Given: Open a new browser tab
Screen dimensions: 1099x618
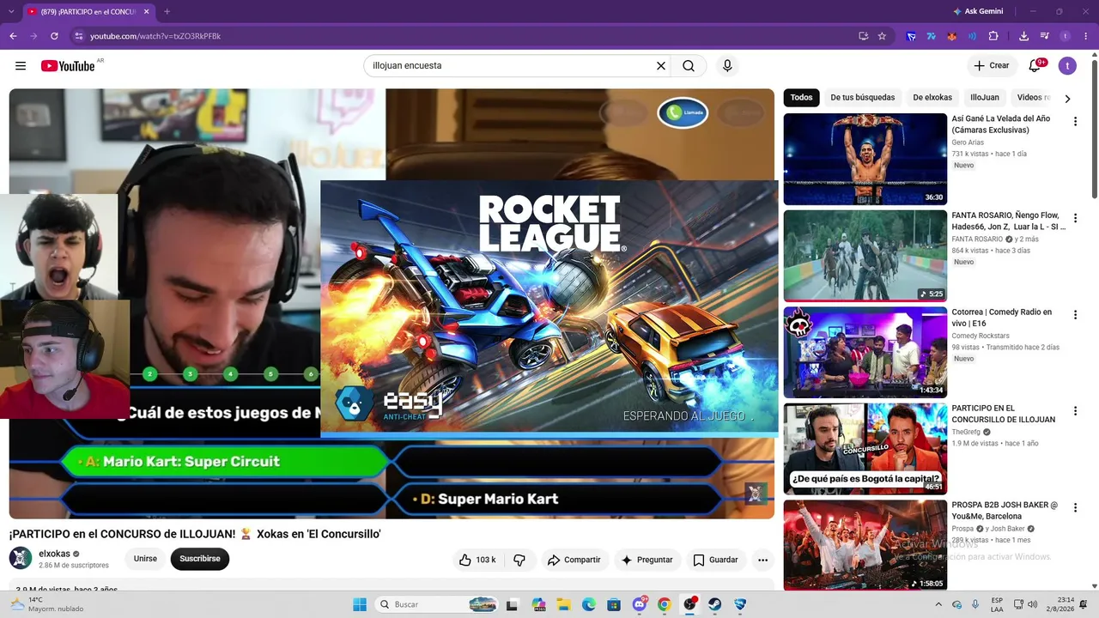Looking at the screenshot, I should pos(167,11).
